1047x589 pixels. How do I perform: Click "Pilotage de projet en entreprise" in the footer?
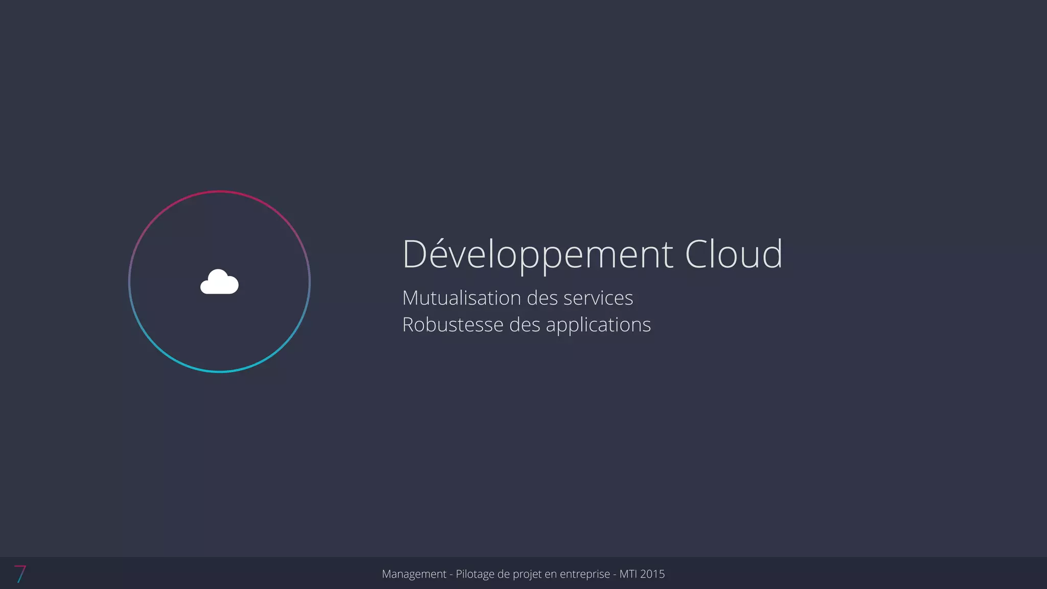click(x=533, y=574)
